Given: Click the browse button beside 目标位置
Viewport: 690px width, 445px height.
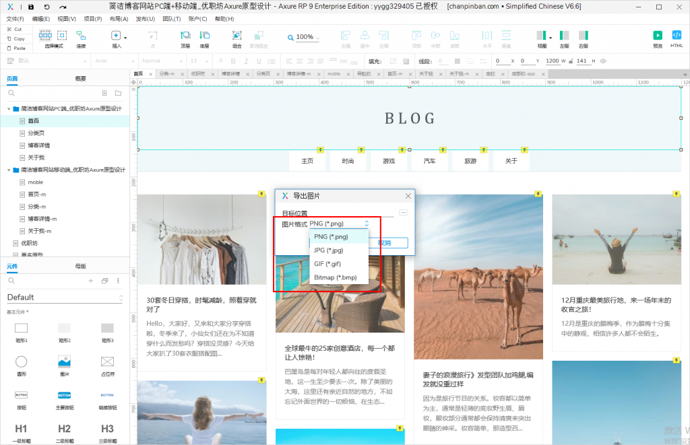Looking at the screenshot, I should coord(404,213).
